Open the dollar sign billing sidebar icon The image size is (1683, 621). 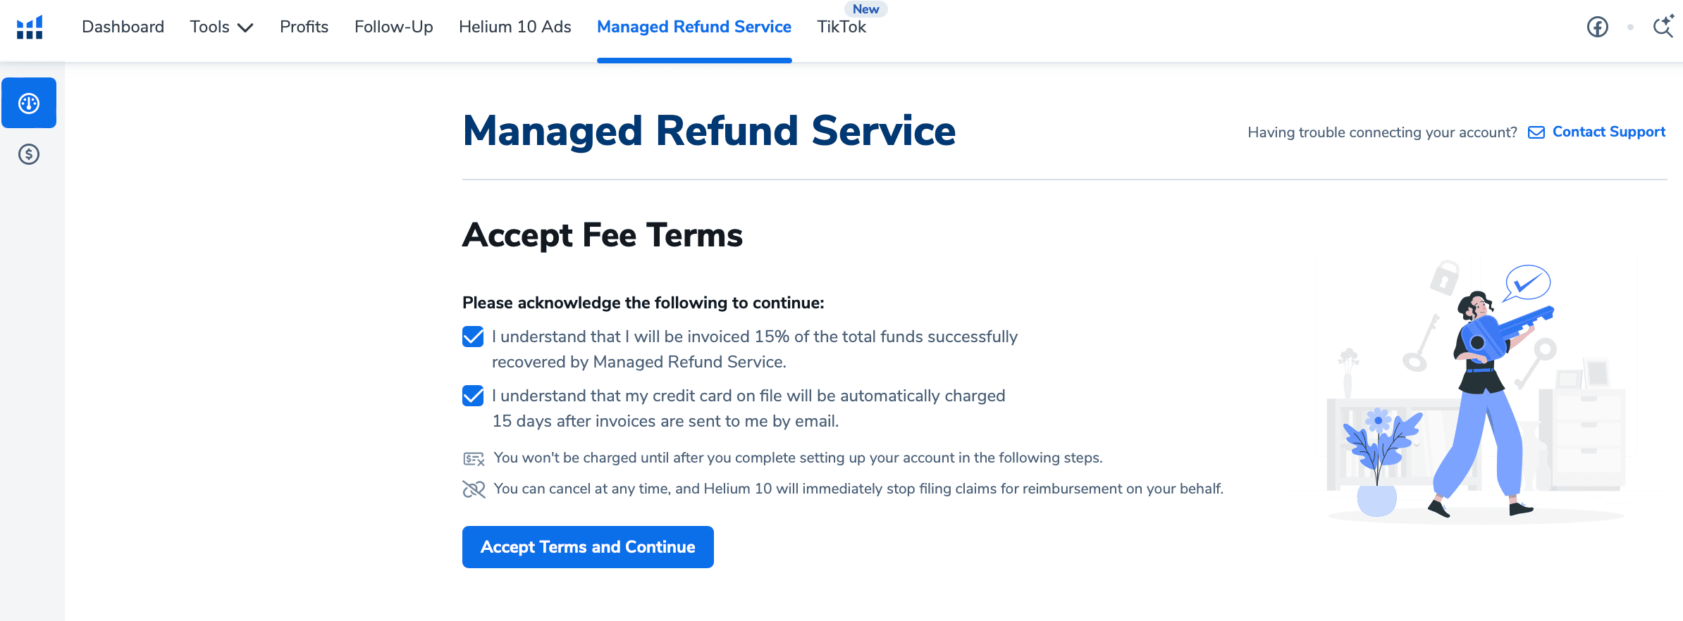pyautogui.click(x=29, y=154)
